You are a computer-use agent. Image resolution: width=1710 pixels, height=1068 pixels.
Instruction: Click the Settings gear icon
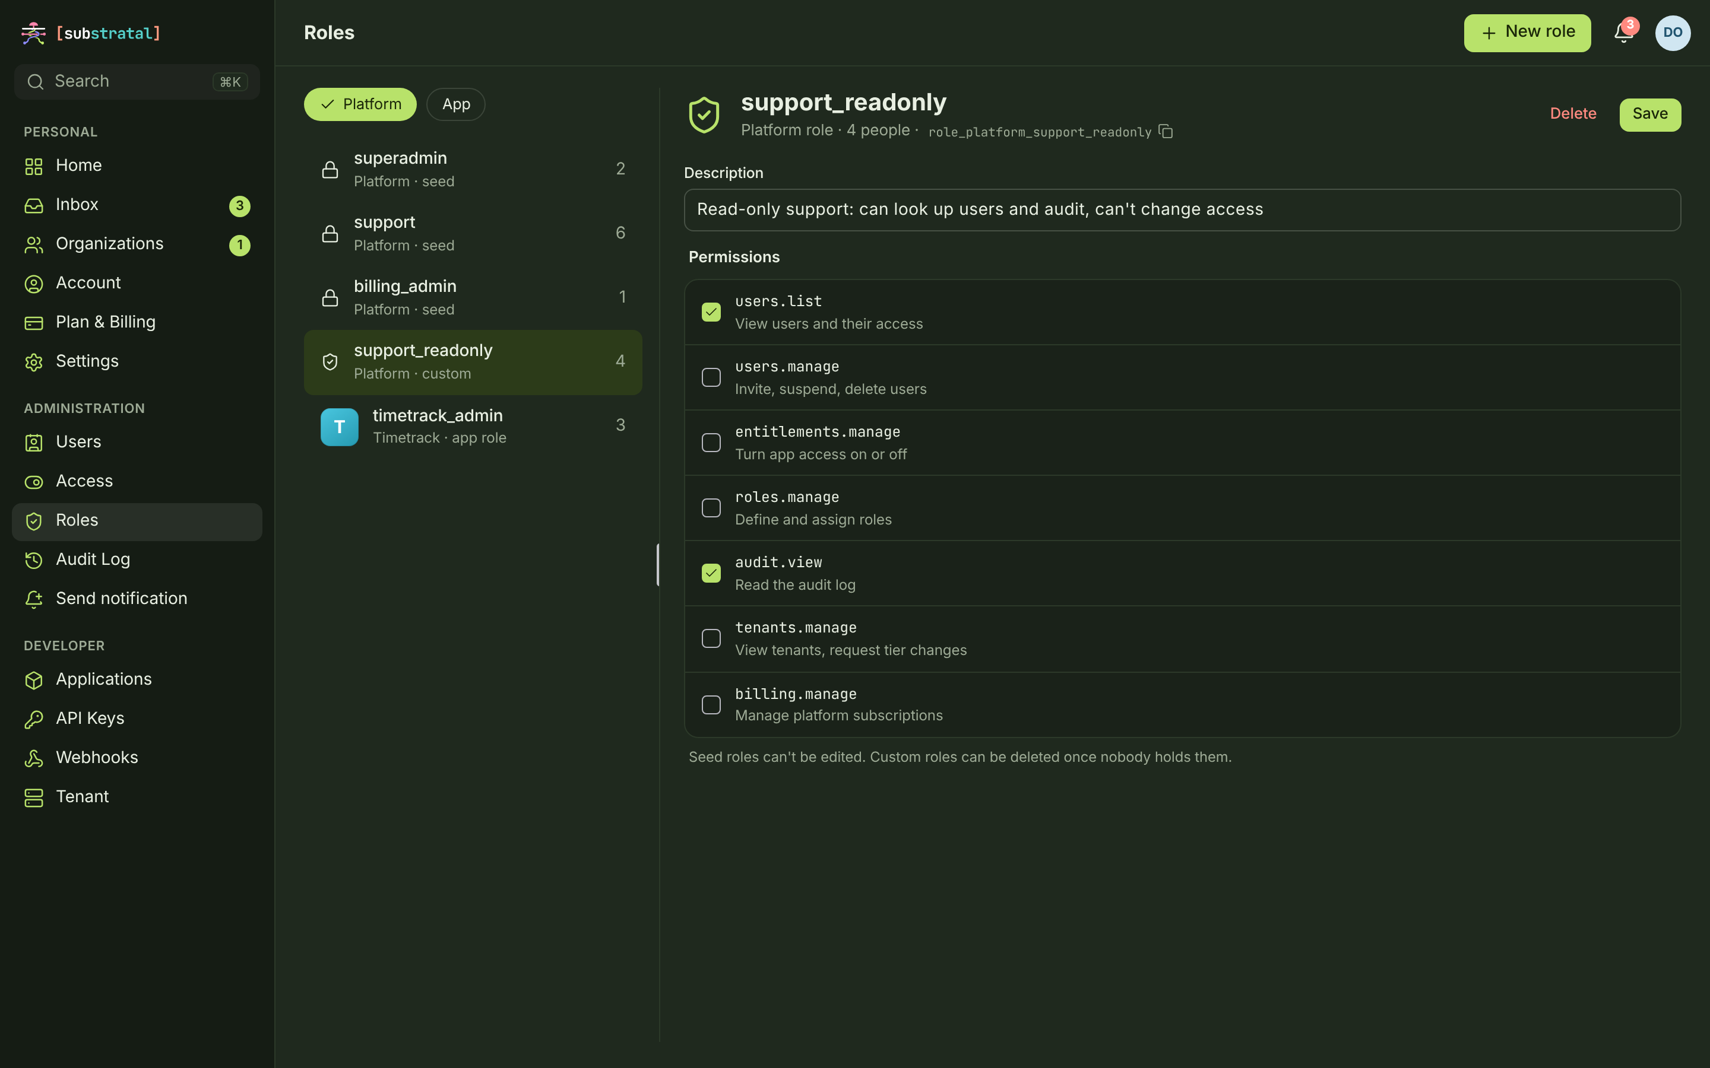pos(34,363)
